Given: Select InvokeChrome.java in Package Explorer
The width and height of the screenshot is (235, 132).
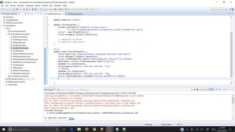Looking at the screenshot, I should [x=21, y=48].
